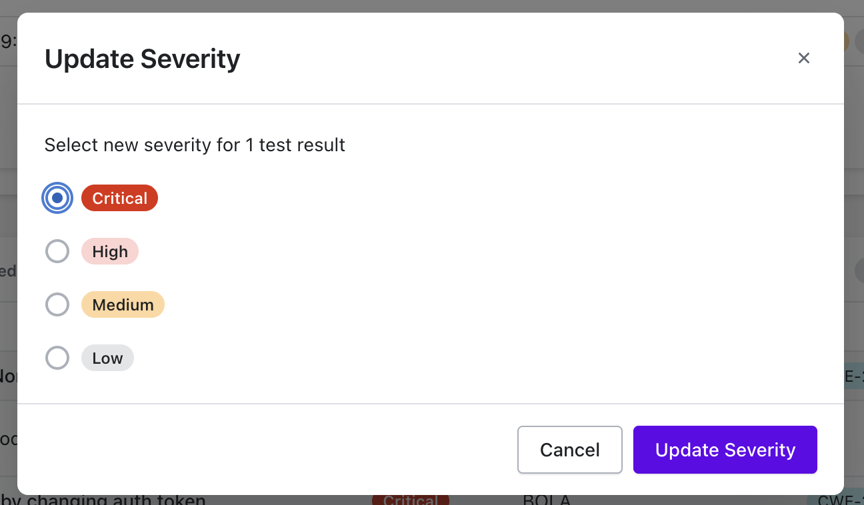Click the red Critical severity badge
This screenshot has width=864, height=505.
pyautogui.click(x=119, y=198)
